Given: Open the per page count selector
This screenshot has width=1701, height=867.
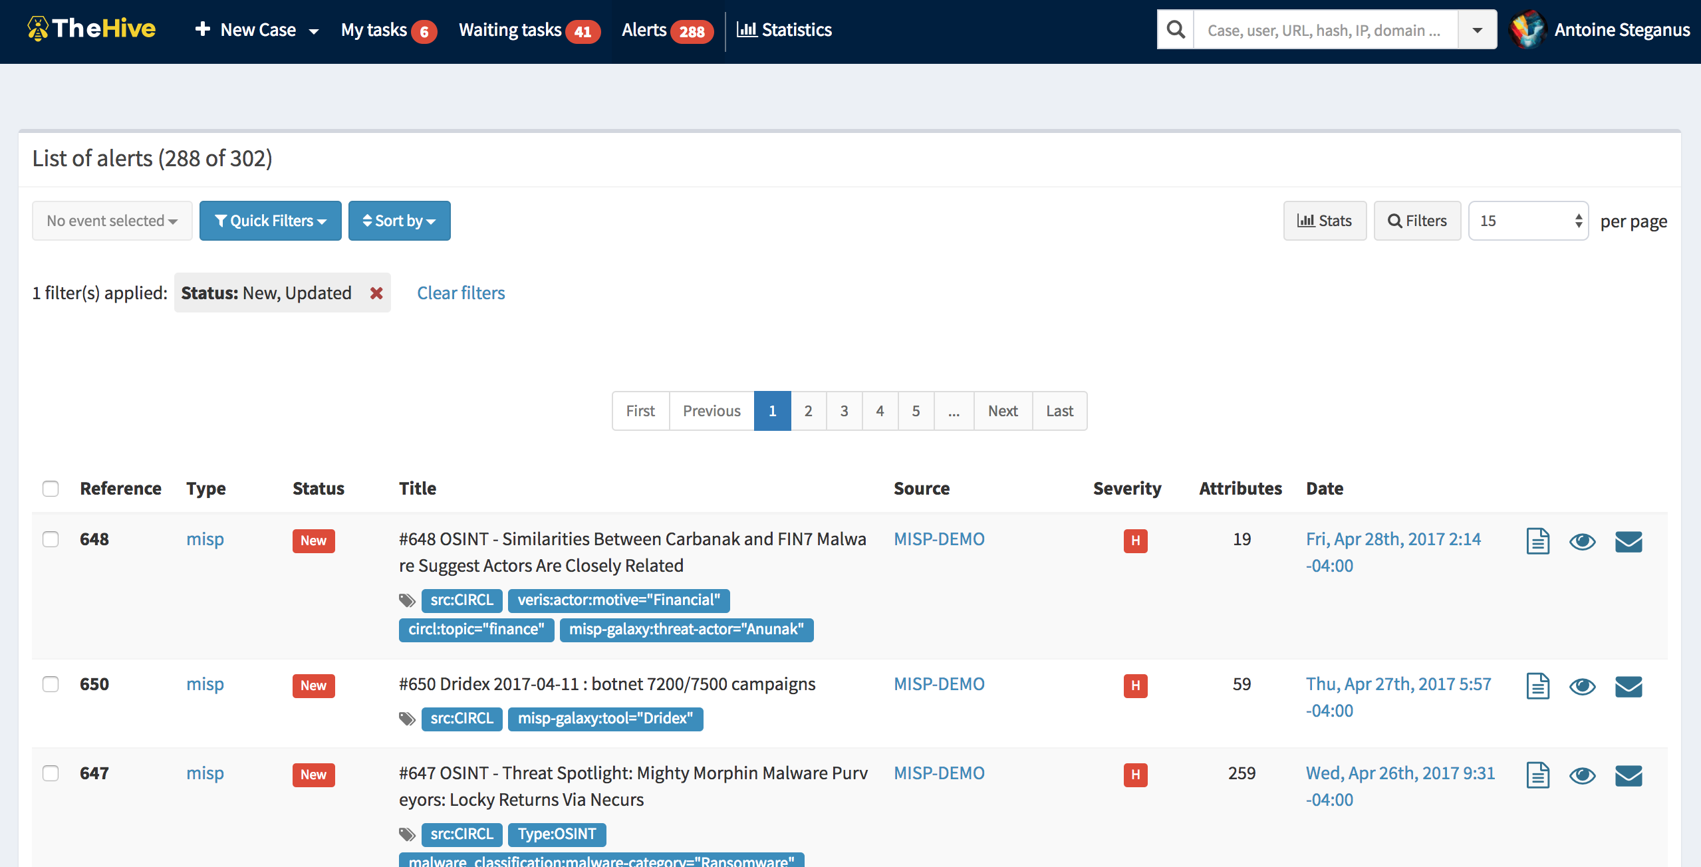Looking at the screenshot, I should click(1528, 221).
